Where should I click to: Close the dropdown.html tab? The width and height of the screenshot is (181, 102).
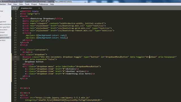coord(39,8)
